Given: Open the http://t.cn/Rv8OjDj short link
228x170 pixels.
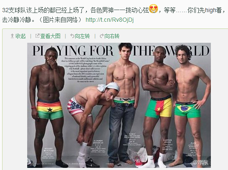Looking at the screenshot, I should pos(109,20).
